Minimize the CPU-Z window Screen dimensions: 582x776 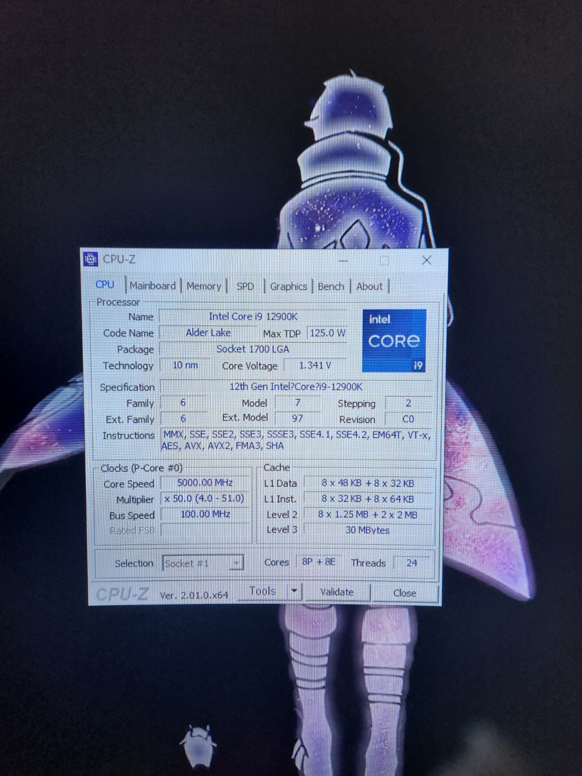pyautogui.click(x=343, y=260)
